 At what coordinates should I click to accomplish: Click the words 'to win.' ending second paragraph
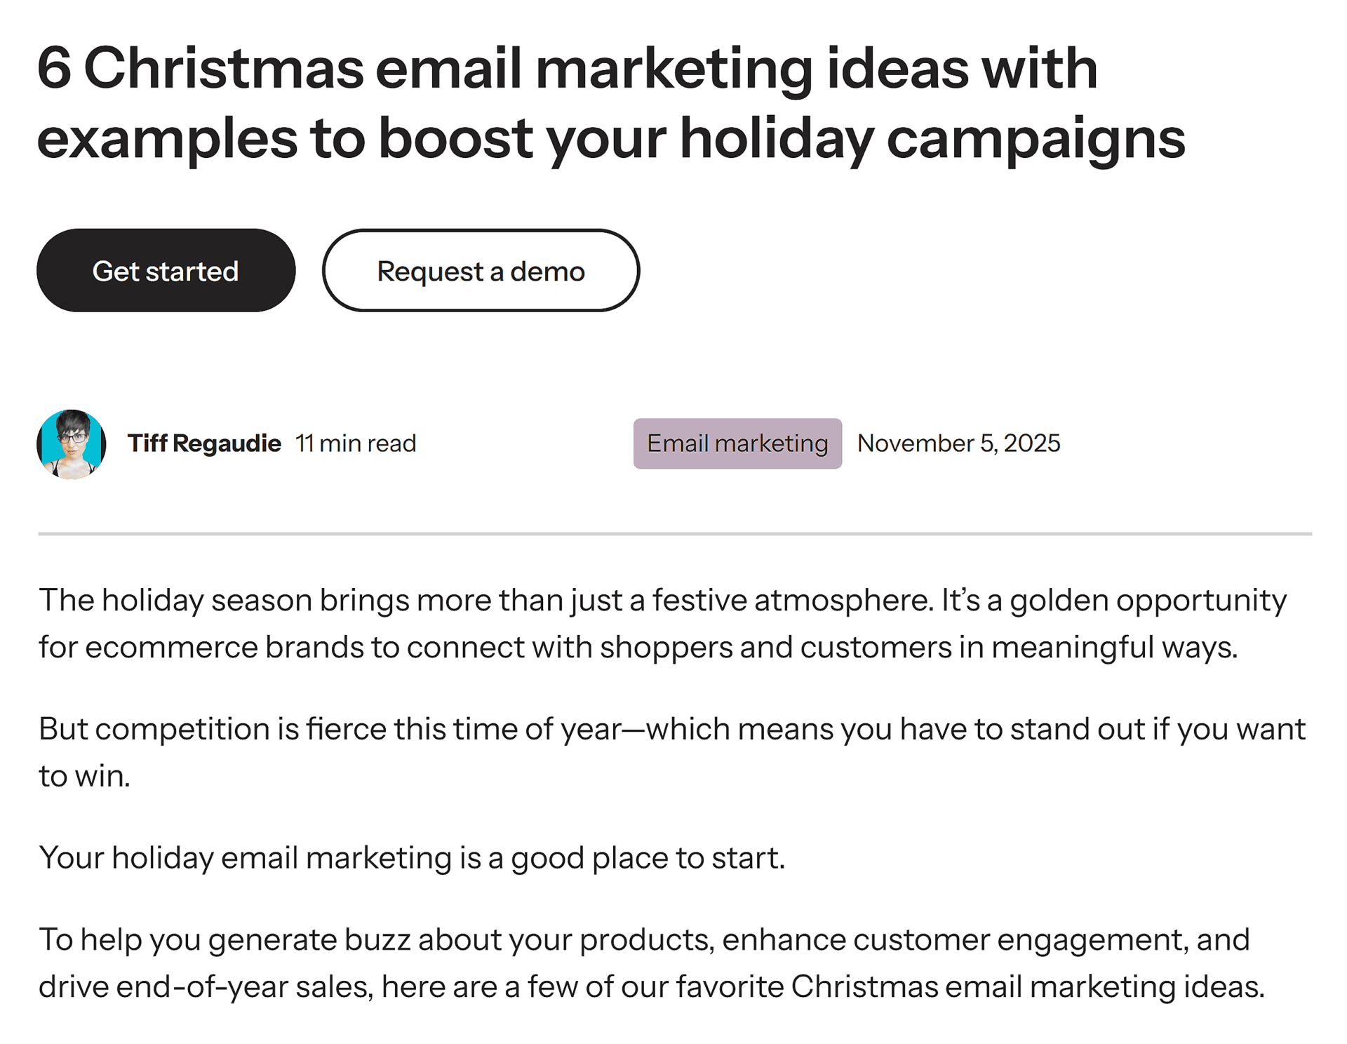click(x=84, y=776)
